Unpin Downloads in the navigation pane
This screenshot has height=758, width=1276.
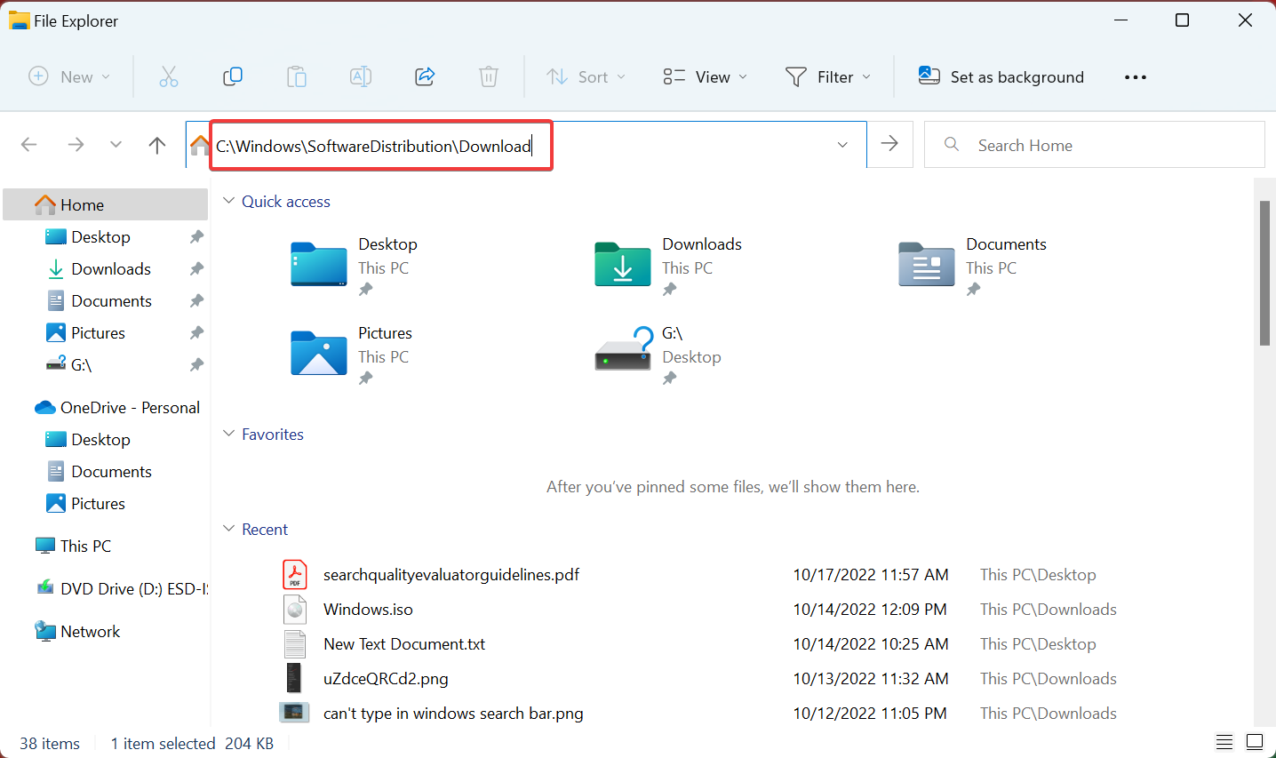click(196, 269)
